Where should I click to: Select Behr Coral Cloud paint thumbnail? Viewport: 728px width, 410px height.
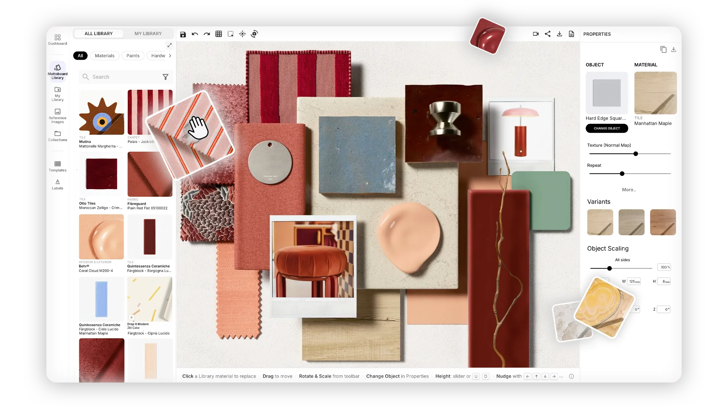[101, 237]
